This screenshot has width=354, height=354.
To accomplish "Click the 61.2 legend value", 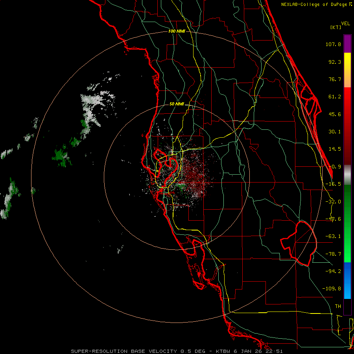I will [335, 97].
